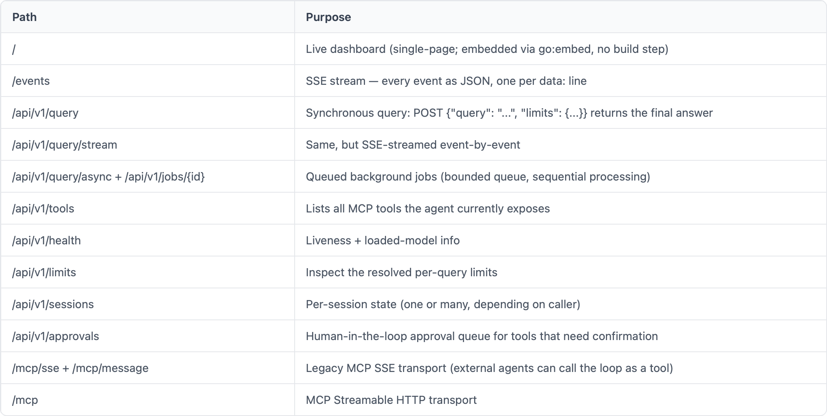Screen dimensions: 827x416
Task: Click the Path column header
Action: pos(24,17)
